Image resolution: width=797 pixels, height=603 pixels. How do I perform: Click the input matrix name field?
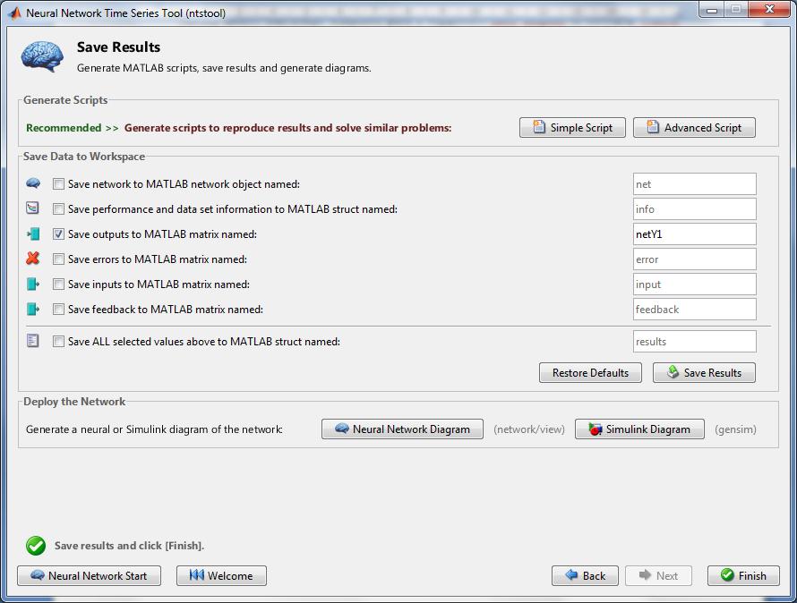pos(694,284)
